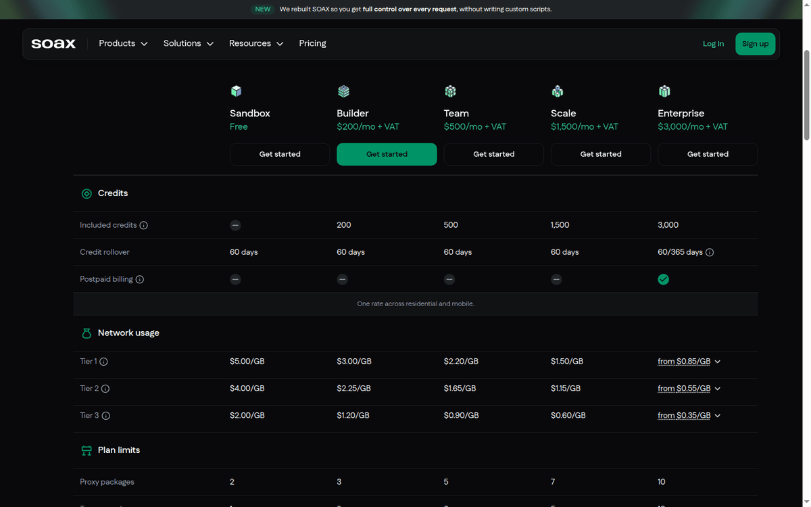Viewport: 811px width, 507px height.
Task: Click the Sandbox Included credits dash icon
Action: coord(235,225)
